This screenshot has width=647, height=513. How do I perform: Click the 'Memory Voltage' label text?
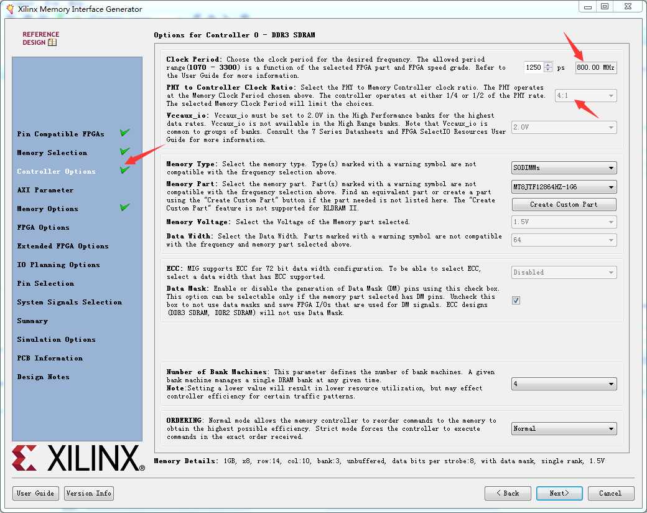(x=197, y=222)
